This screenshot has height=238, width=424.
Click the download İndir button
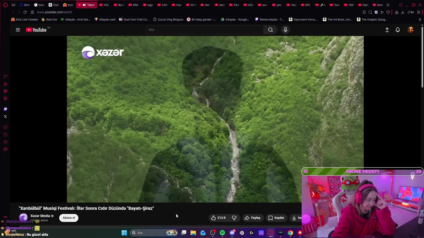point(296,218)
